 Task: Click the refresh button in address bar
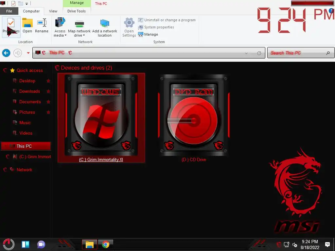click(259, 53)
